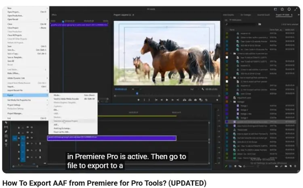Click the Extract button in Program Monitor
303x188 pixels.
pyautogui.click(x=190, y=100)
